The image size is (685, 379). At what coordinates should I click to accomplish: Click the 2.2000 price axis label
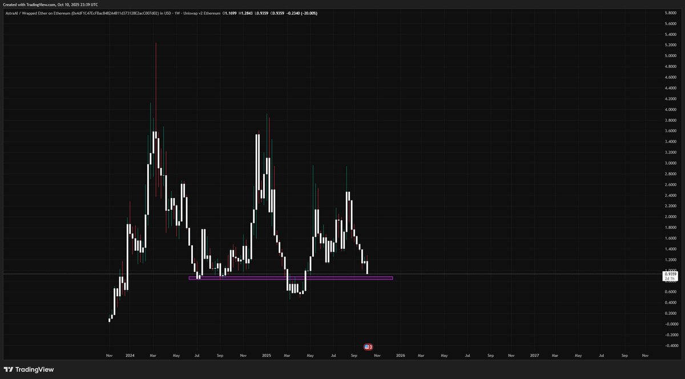[670, 206]
